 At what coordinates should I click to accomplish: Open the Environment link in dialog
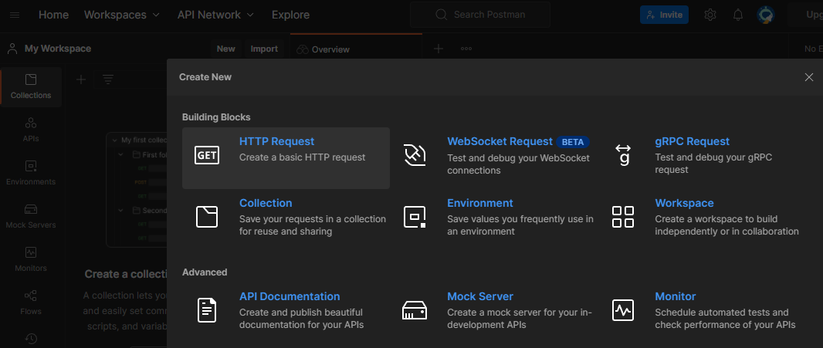coord(480,203)
